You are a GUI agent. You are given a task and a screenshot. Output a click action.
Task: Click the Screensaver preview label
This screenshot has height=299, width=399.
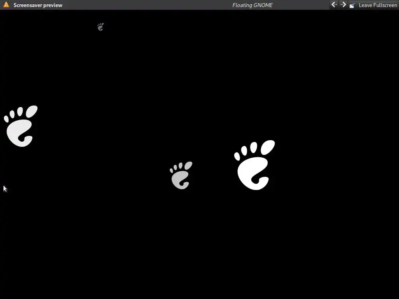pos(38,5)
